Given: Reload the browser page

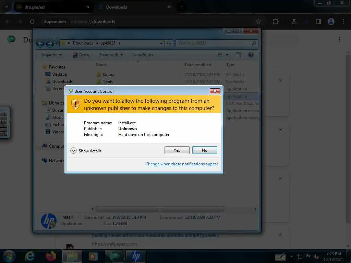Looking at the screenshot, I should pyautogui.click(x=32, y=22).
